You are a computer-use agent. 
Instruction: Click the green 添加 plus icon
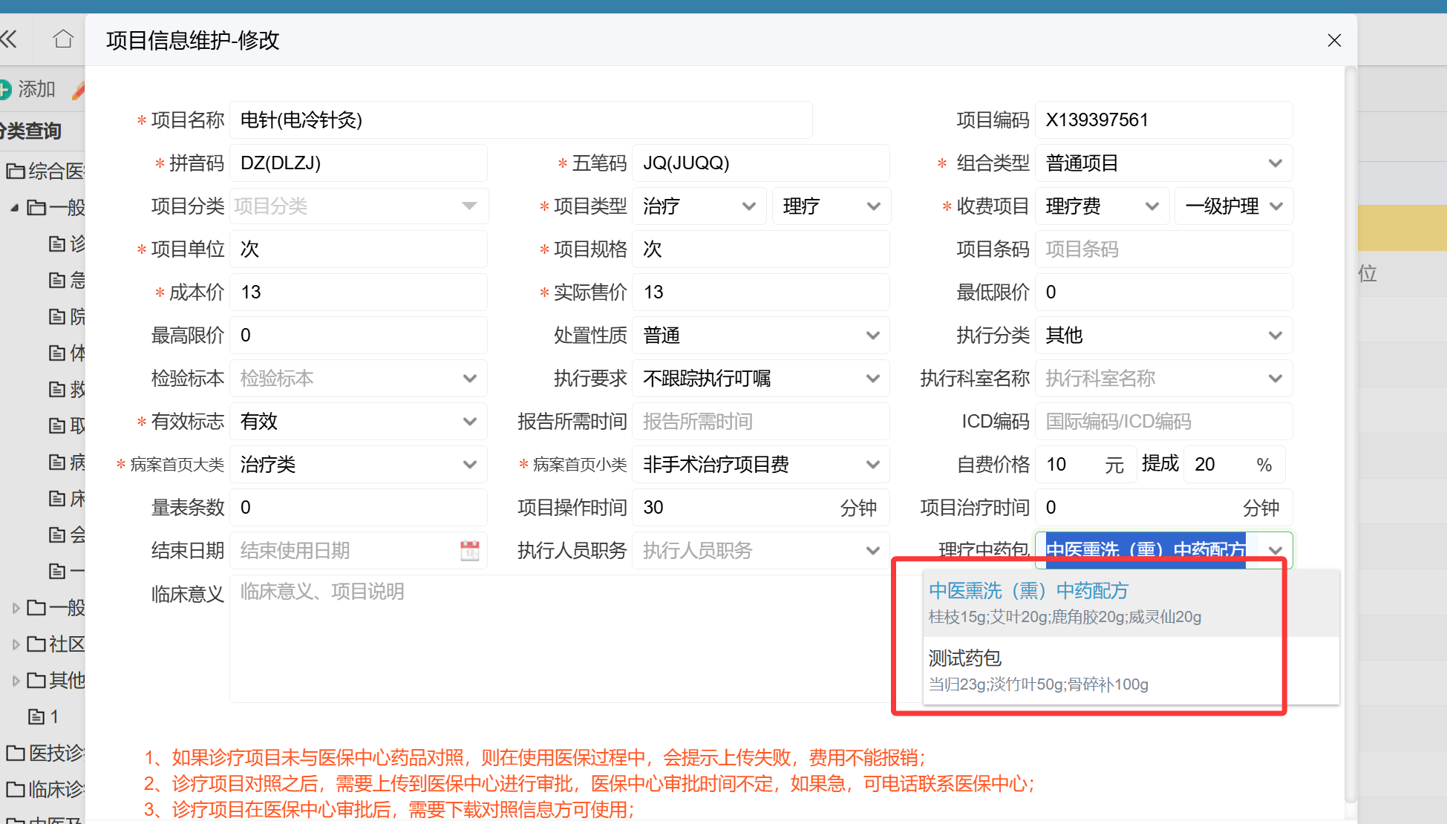4,90
